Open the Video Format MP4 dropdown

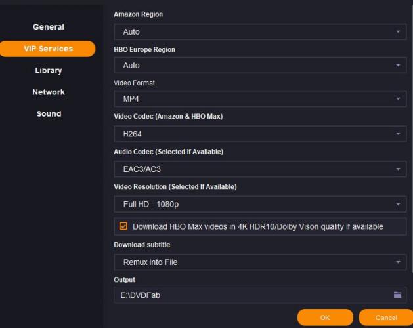point(259,99)
